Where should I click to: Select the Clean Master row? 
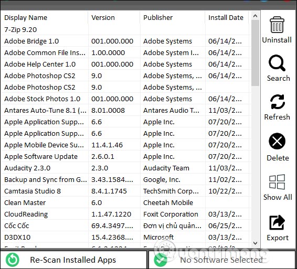[126, 203]
